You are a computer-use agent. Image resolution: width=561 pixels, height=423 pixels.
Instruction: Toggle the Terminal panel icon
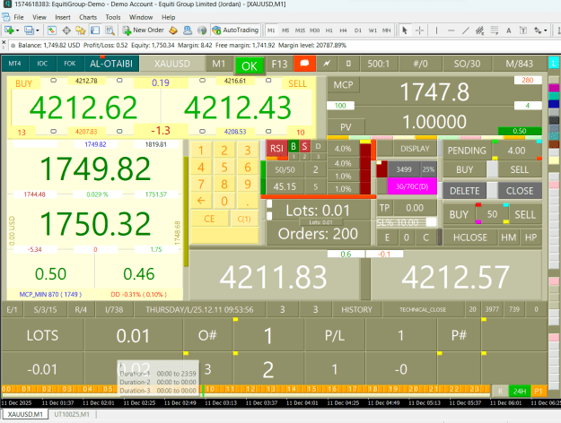click(x=95, y=30)
